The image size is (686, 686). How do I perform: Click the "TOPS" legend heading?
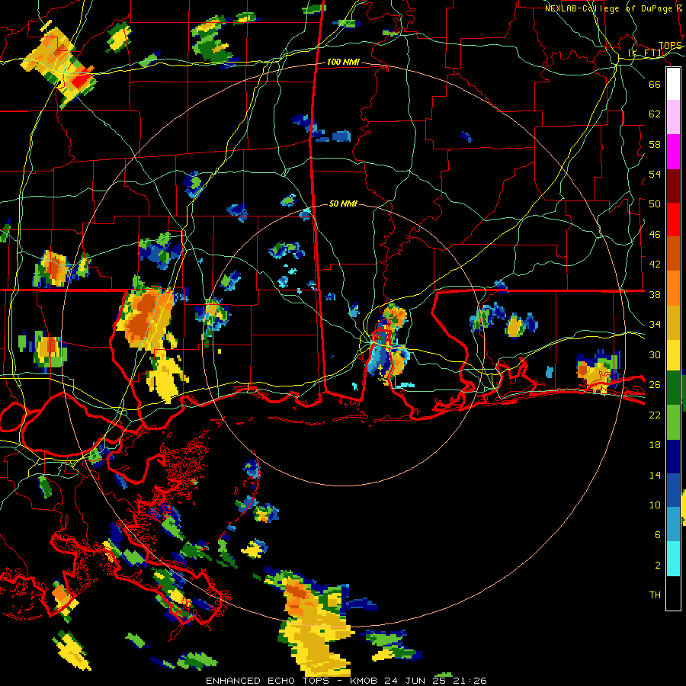(670, 46)
